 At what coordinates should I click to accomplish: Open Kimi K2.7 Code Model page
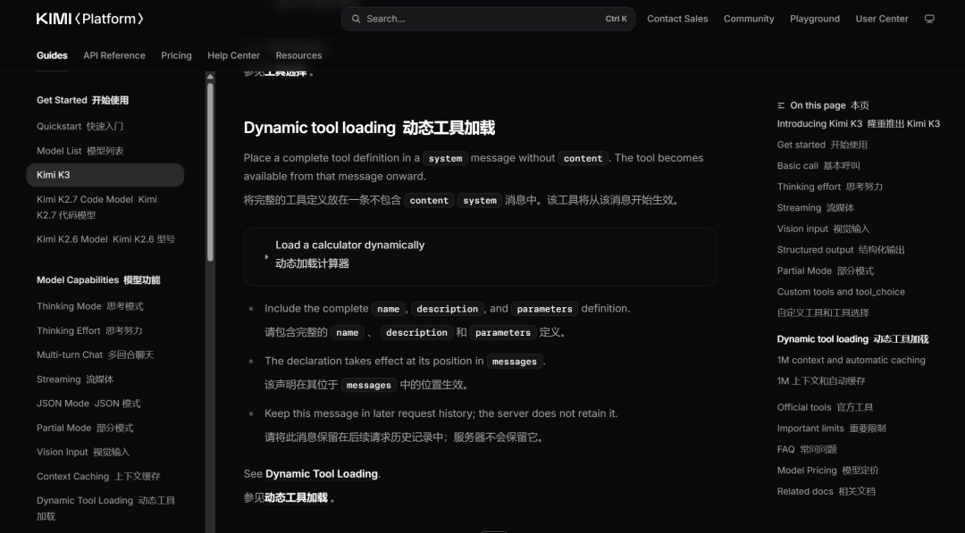point(96,207)
